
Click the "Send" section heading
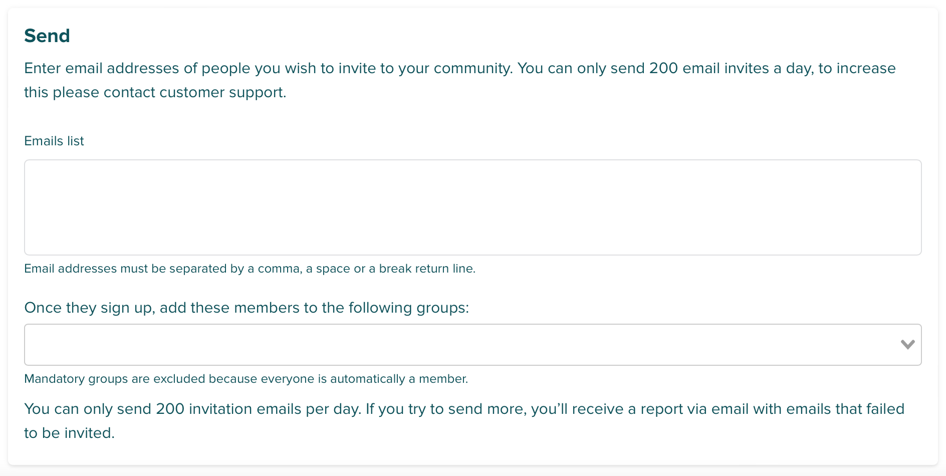click(47, 36)
